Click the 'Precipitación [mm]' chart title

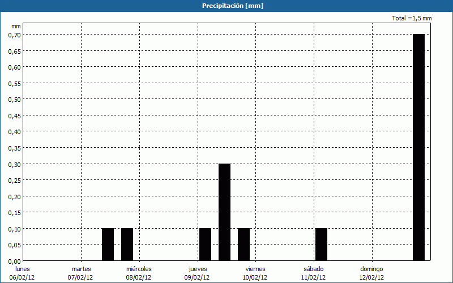tap(233, 6)
